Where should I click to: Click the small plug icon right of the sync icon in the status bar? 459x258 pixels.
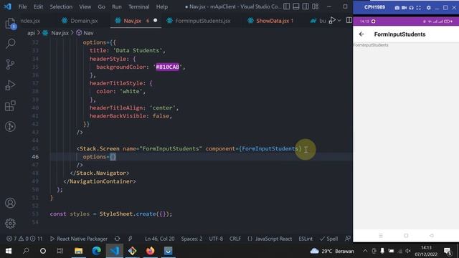coord(131,239)
